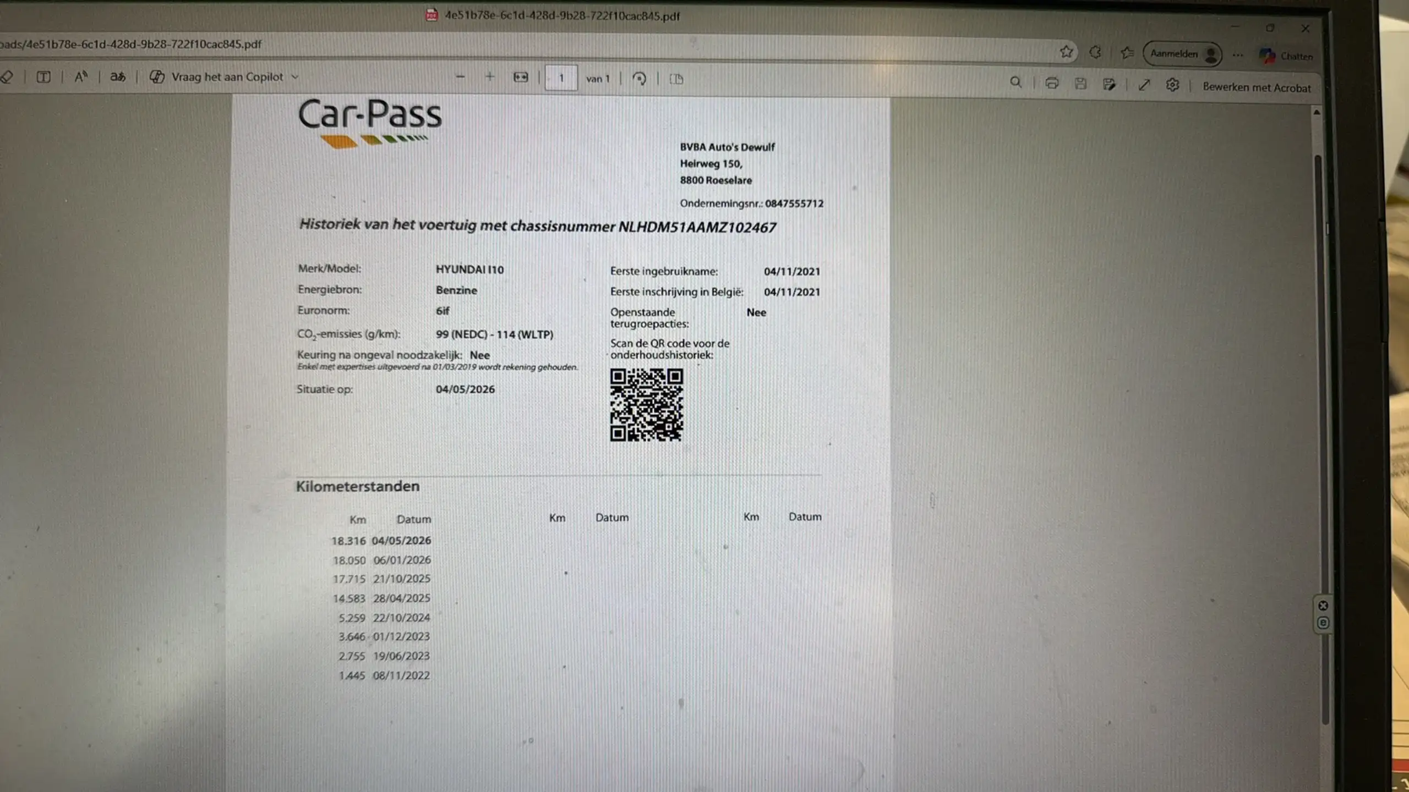
Task: Open the page view options
Action: pos(676,79)
